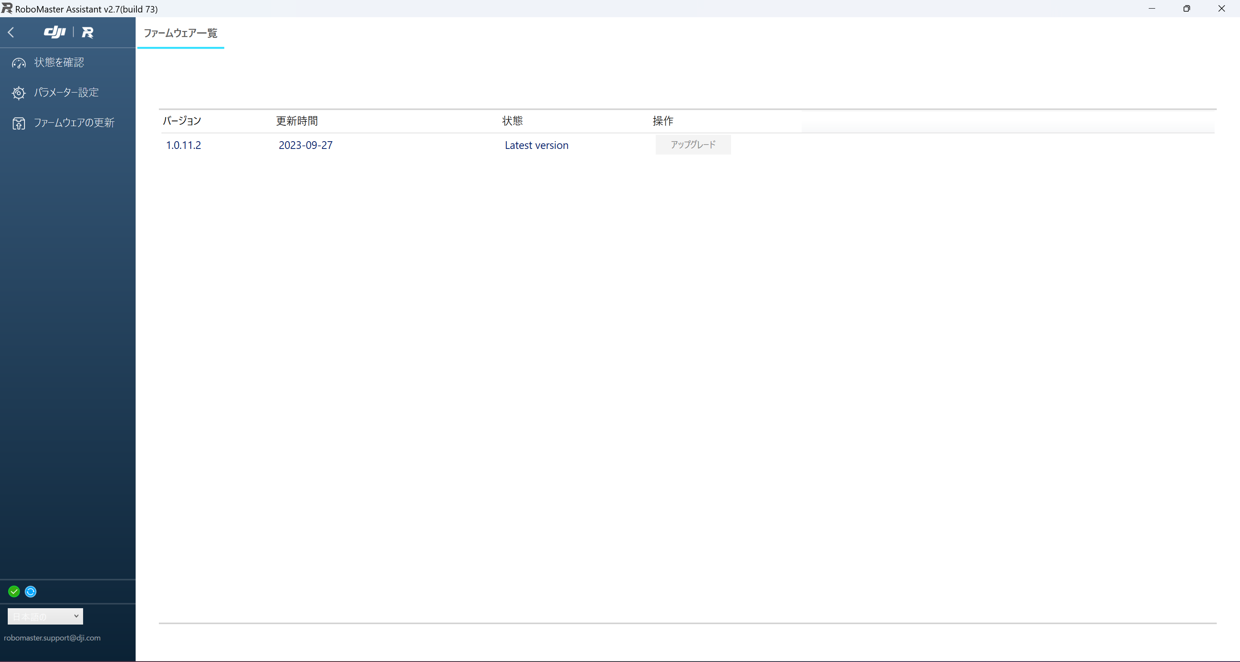Click the version link 1.0.11.2
This screenshot has height=662, width=1240.
pos(183,145)
